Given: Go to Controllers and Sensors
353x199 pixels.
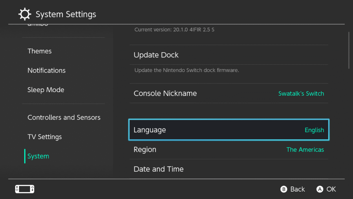Looking at the screenshot, I should click(64, 117).
